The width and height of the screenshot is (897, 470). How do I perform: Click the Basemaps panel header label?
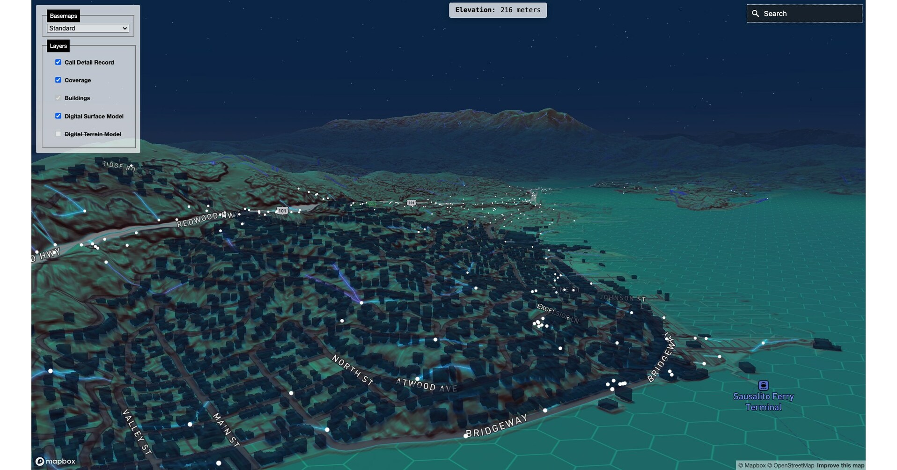64,15
